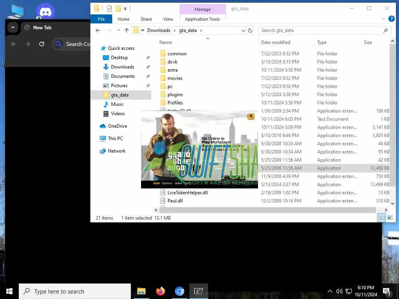Screen dimensions: 399x299
Task: Open Pictures in navigation pane
Action: [119, 86]
